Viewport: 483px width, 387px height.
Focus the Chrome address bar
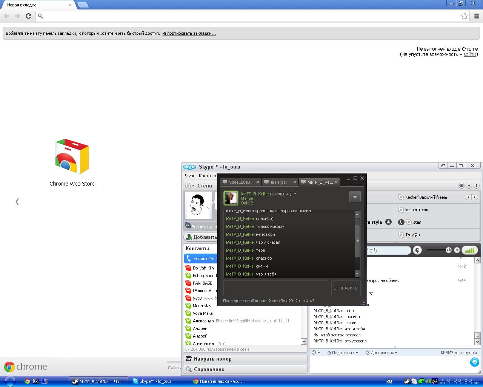[248, 16]
